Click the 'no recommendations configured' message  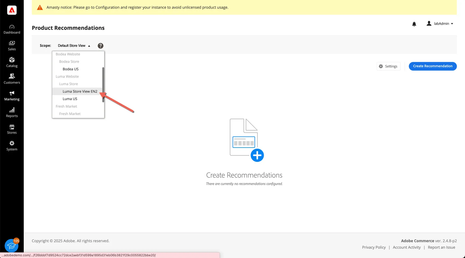(244, 184)
